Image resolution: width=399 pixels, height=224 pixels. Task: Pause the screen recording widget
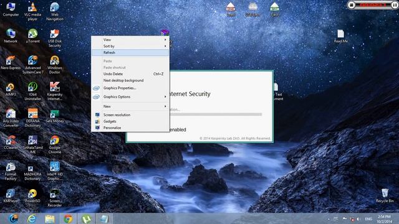coord(395,5)
